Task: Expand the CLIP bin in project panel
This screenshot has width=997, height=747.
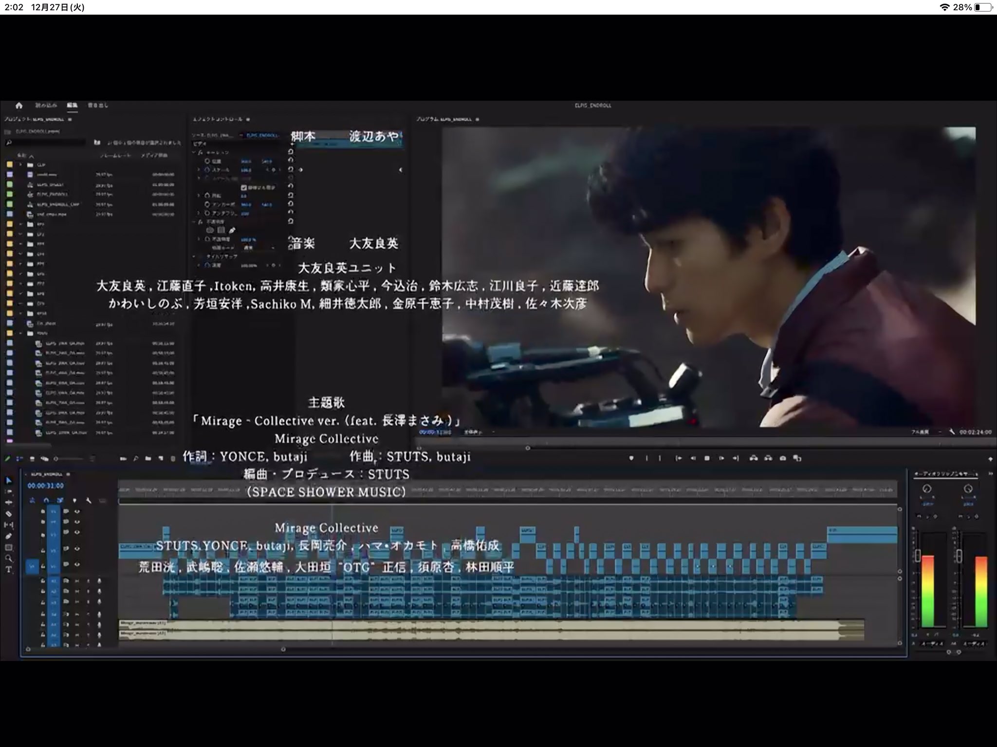Action: point(21,165)
